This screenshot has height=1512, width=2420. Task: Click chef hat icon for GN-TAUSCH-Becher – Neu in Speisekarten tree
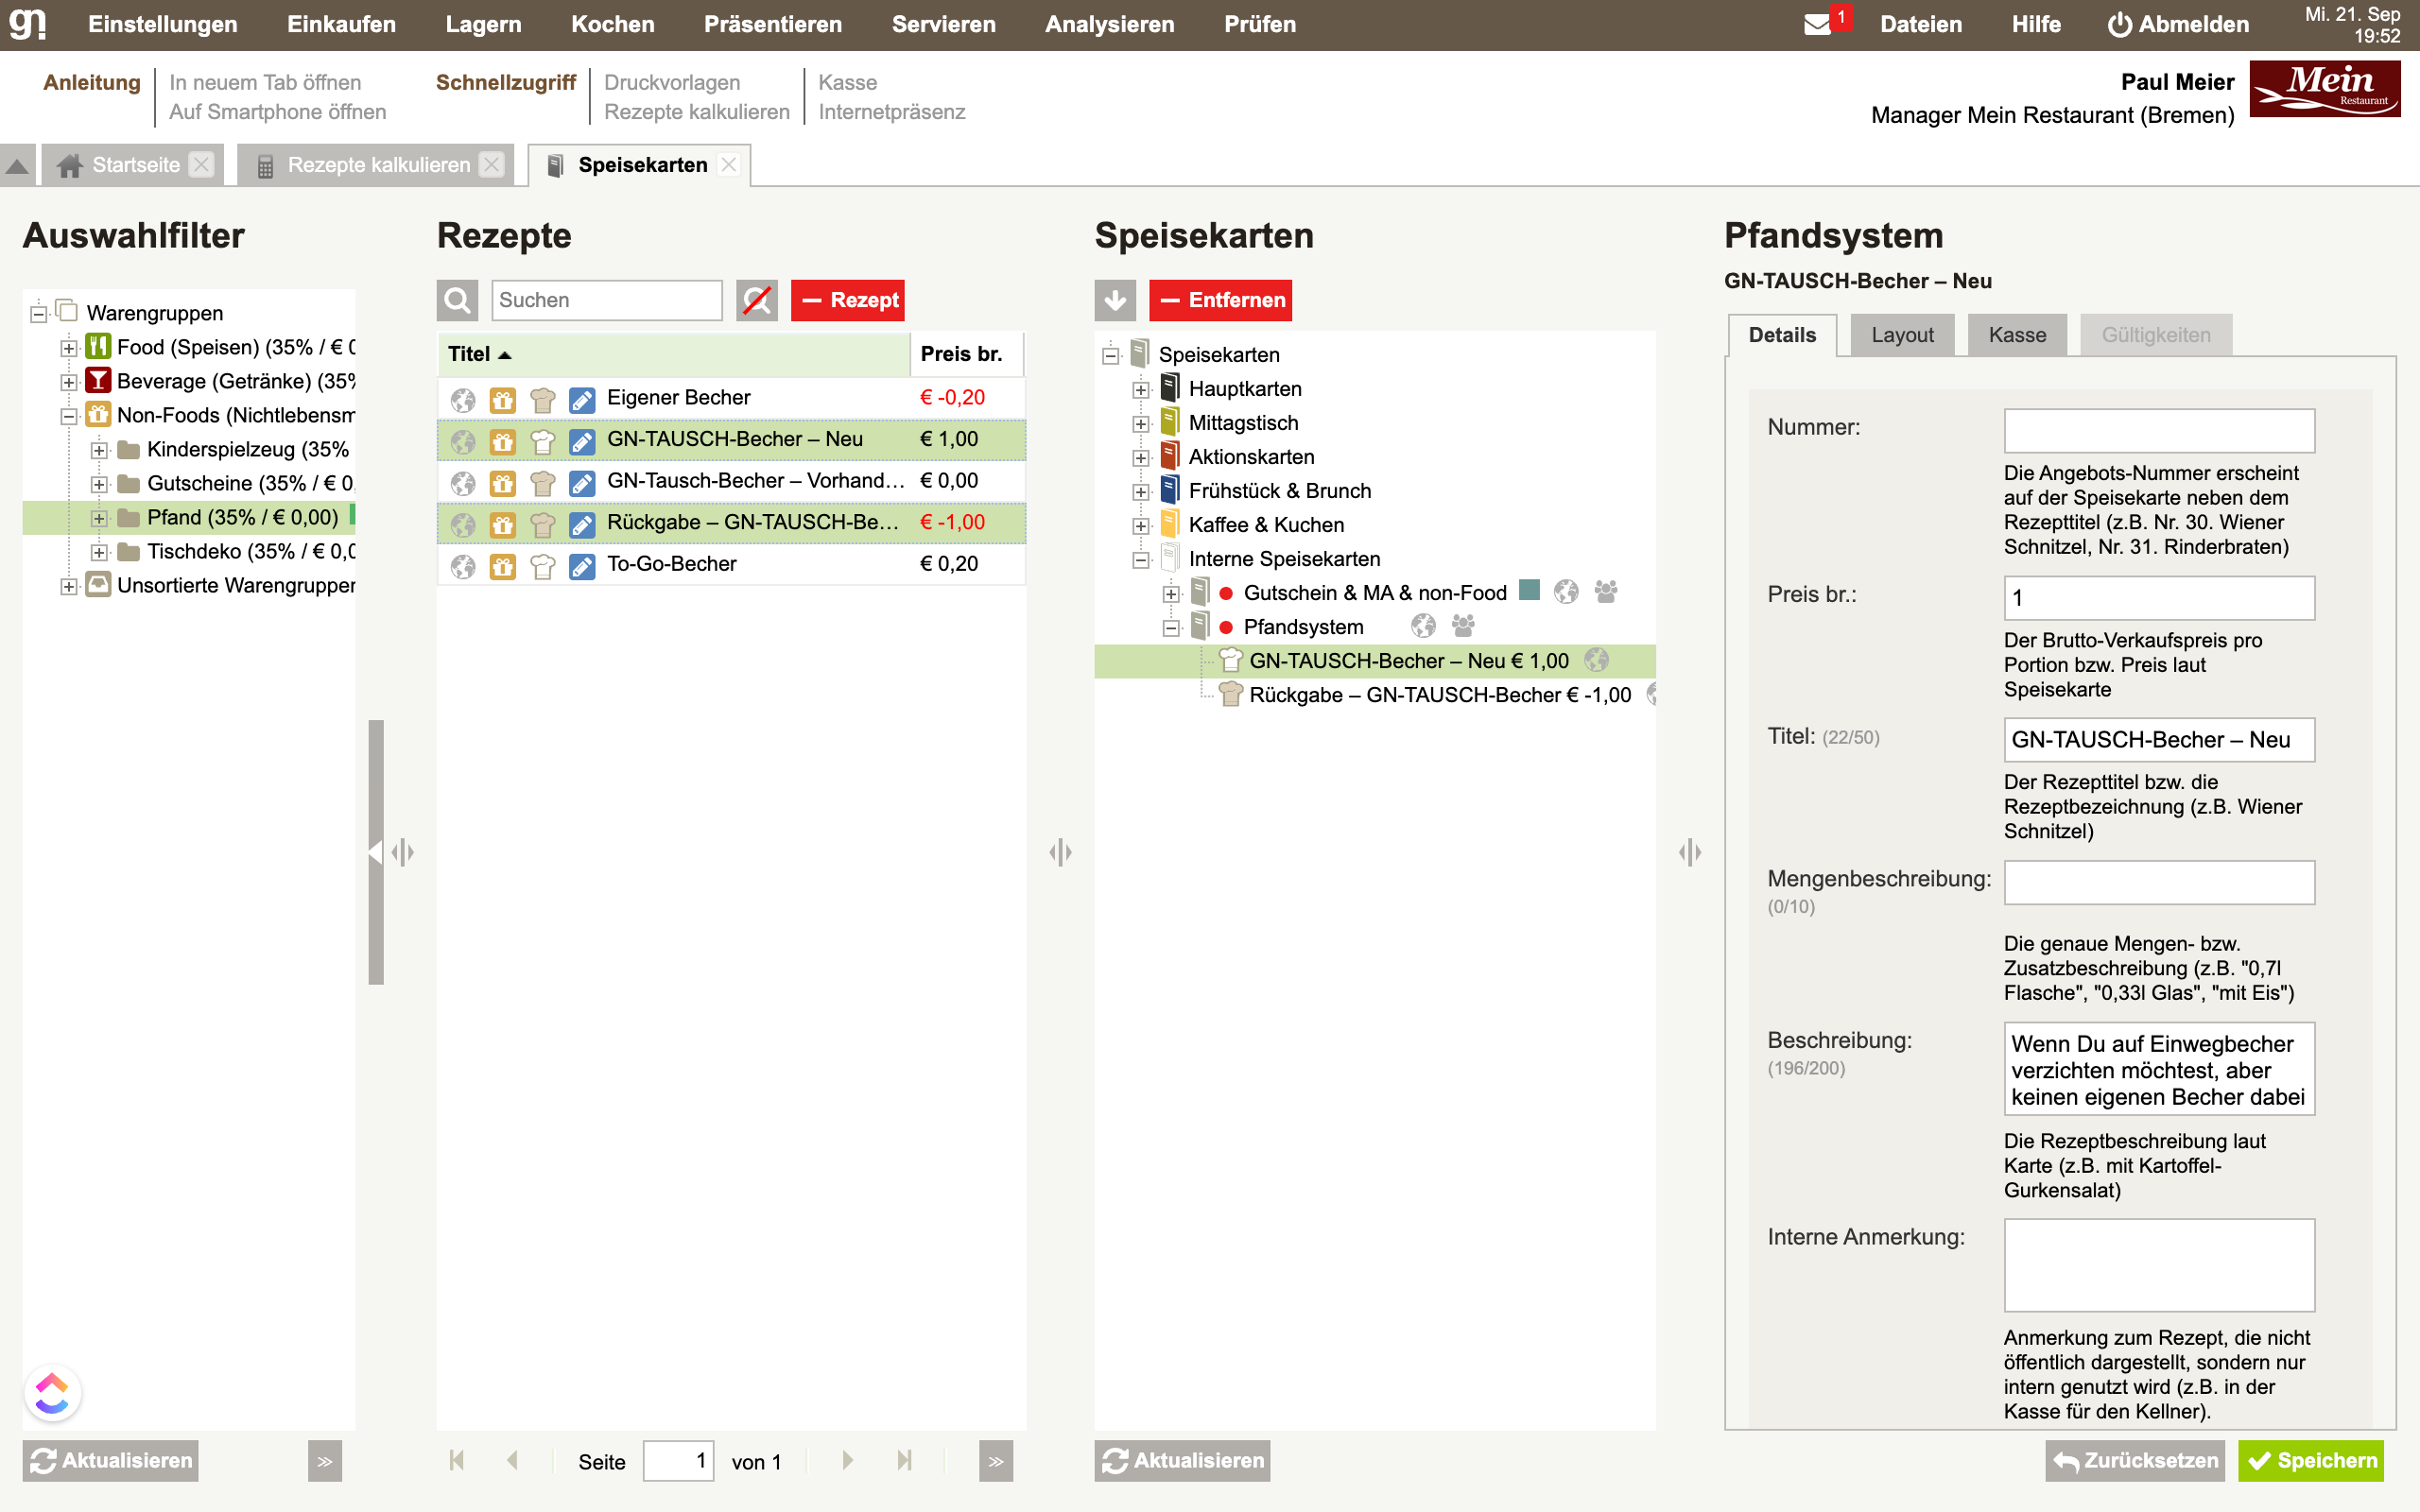tap(1230, 661)
